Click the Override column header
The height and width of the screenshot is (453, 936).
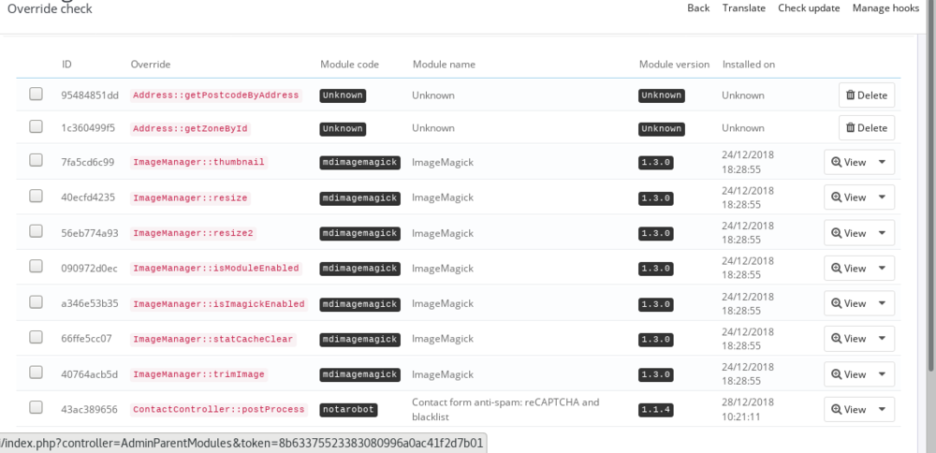[x=150, y=65]
